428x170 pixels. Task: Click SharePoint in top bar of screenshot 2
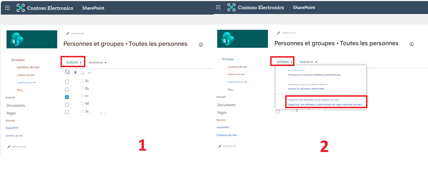pos(304,7)
